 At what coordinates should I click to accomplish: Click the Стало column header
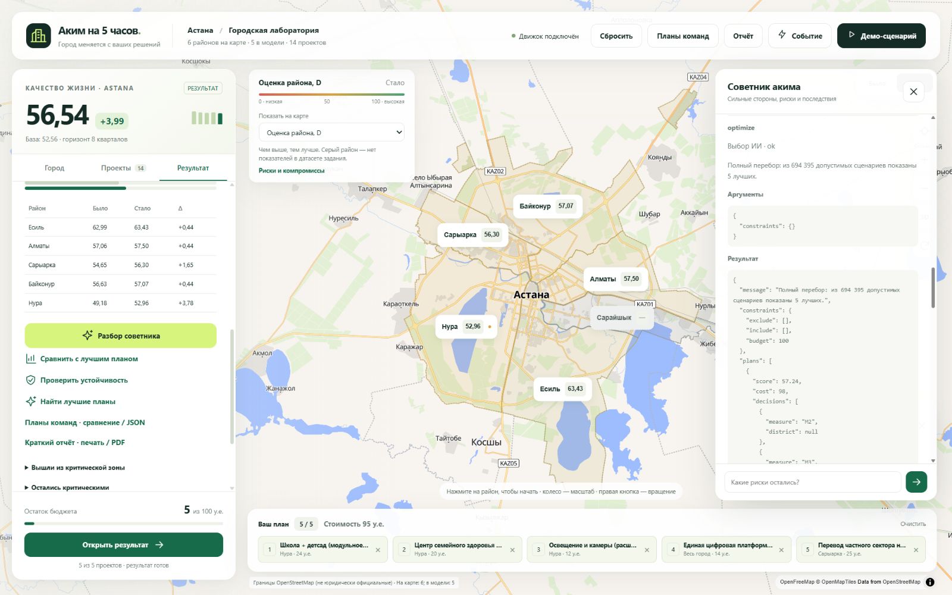[142, 208]
